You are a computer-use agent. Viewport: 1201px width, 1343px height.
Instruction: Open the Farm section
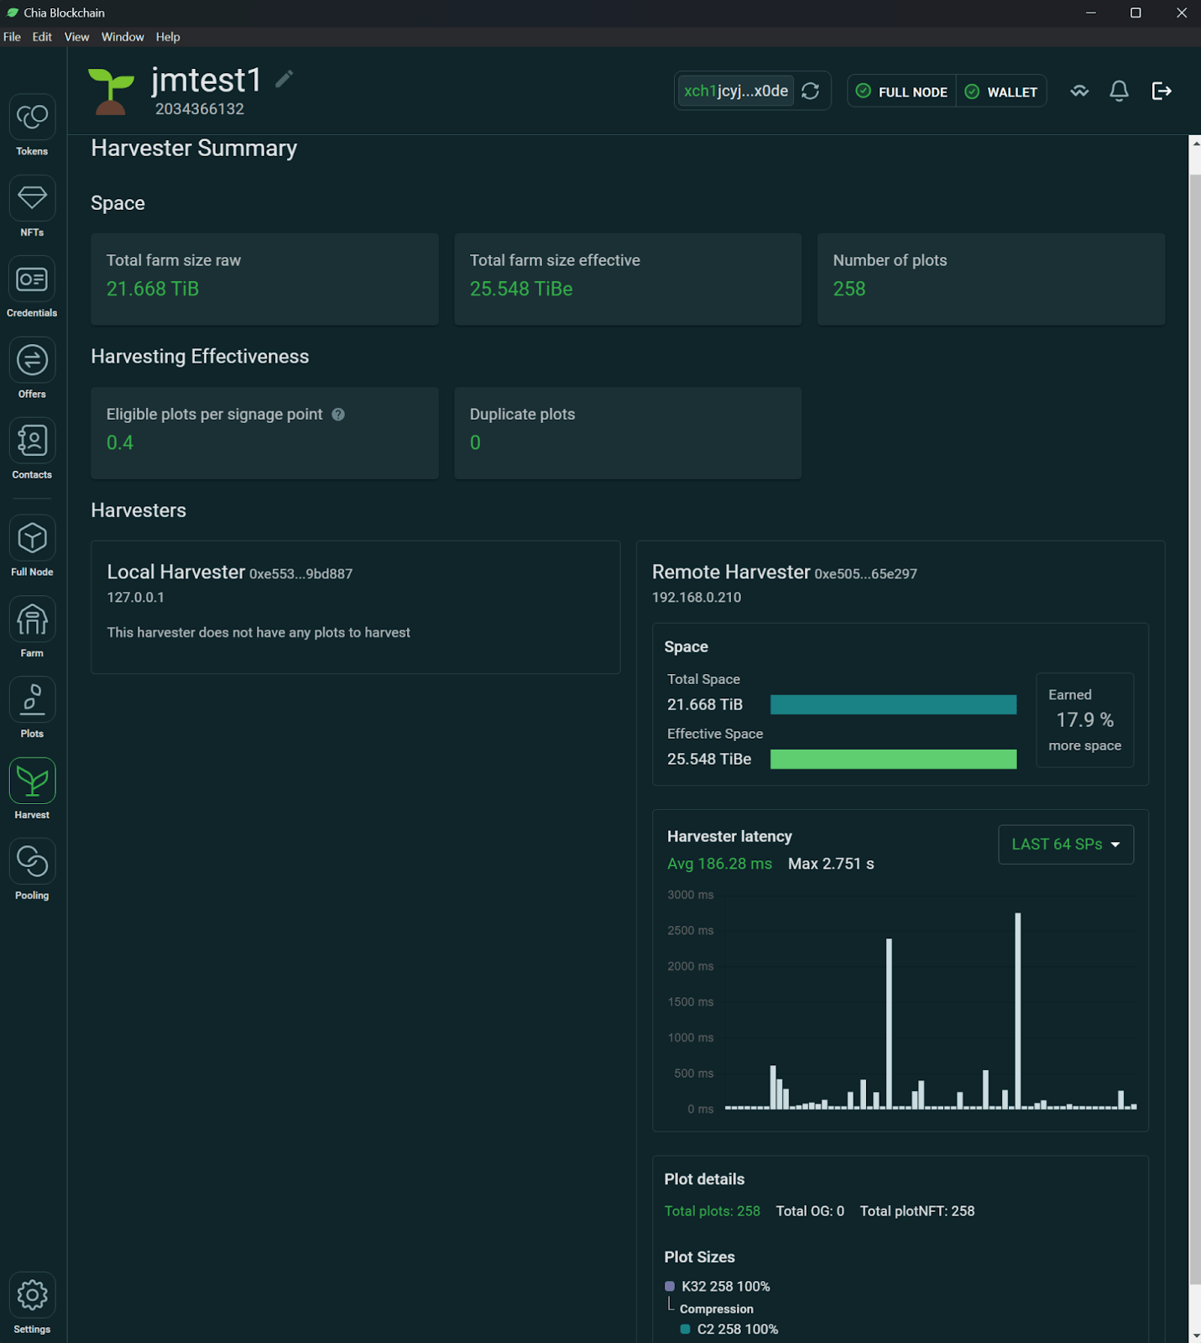pos(32,620)
